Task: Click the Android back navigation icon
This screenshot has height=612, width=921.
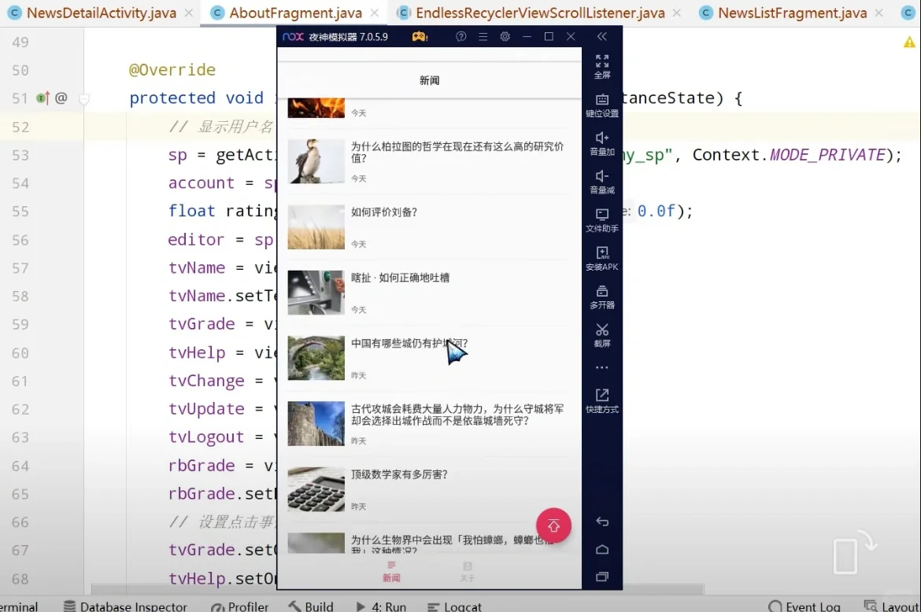Action: (x=602, y=522)
